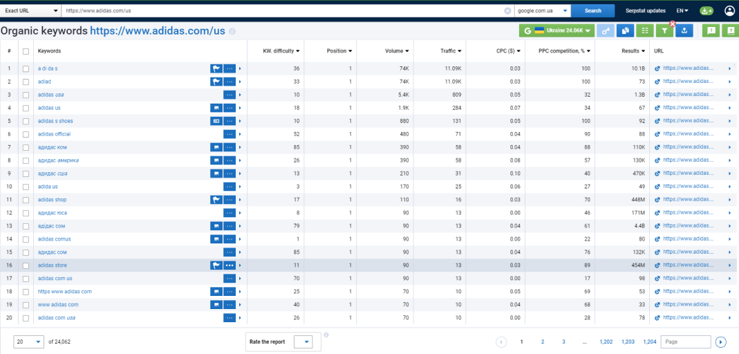Click the three-dots button for 'adidas official'

[x=230, y=134]
